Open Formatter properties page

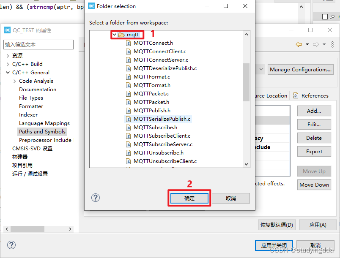click(31, 106)
